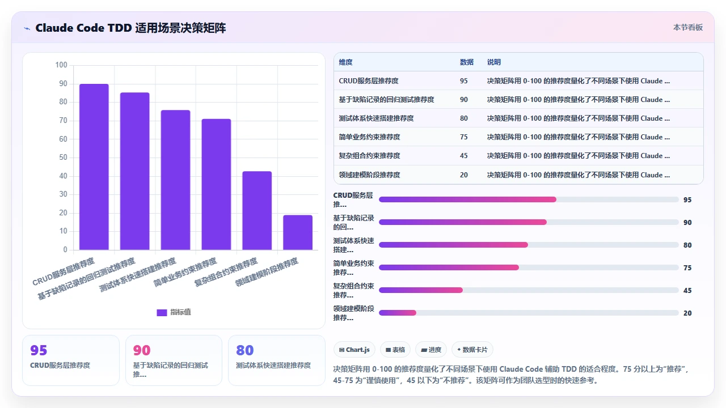Viewport: 726px width, 408px height.
Task: Click the 复杂组合约束推荐度 chart bar
Action: [257, 210]
